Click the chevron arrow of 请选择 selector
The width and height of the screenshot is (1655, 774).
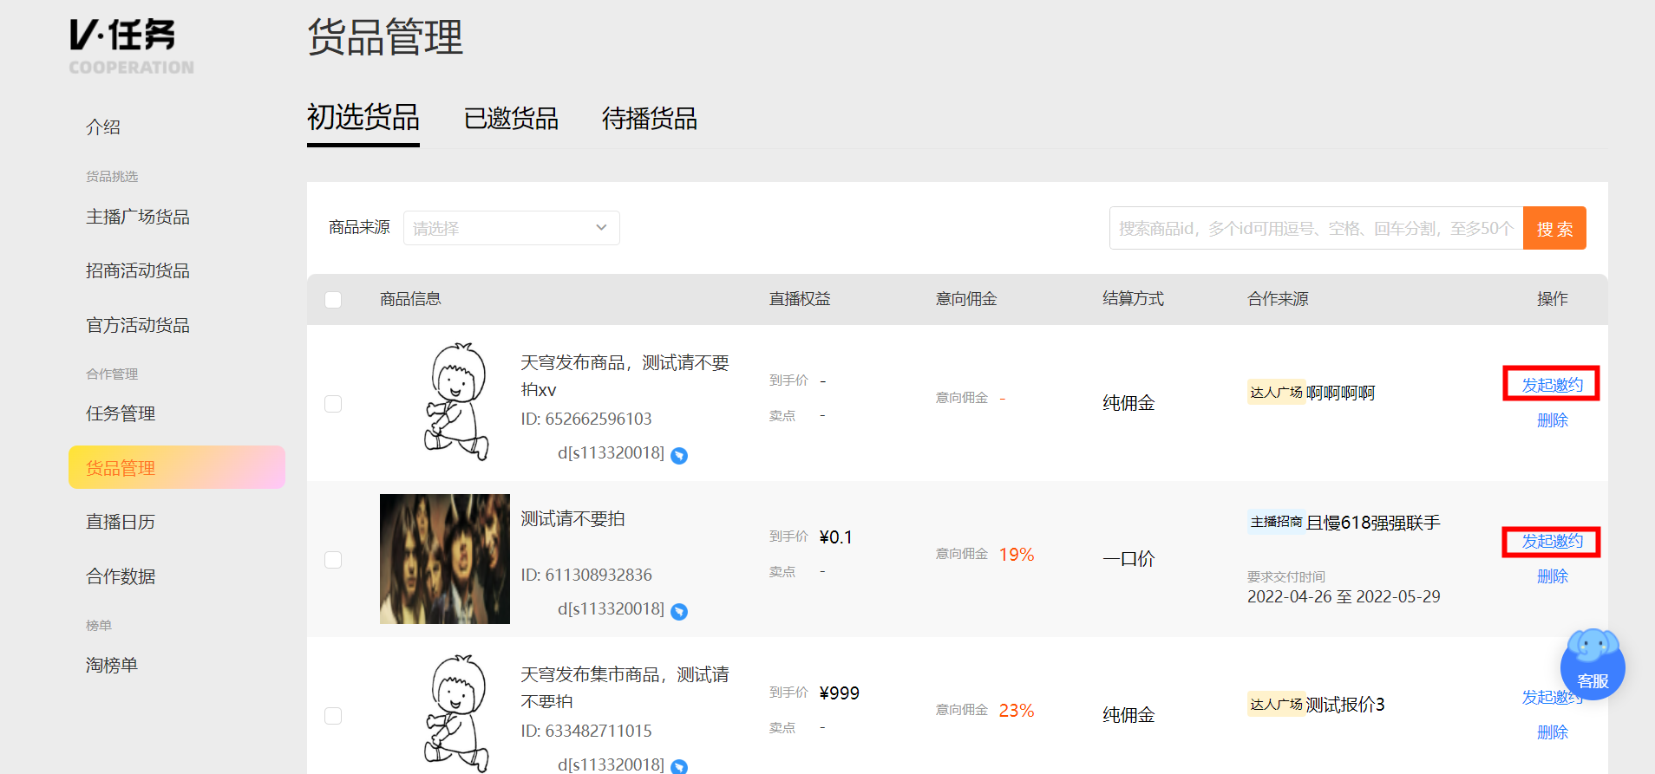coord(601,228)
